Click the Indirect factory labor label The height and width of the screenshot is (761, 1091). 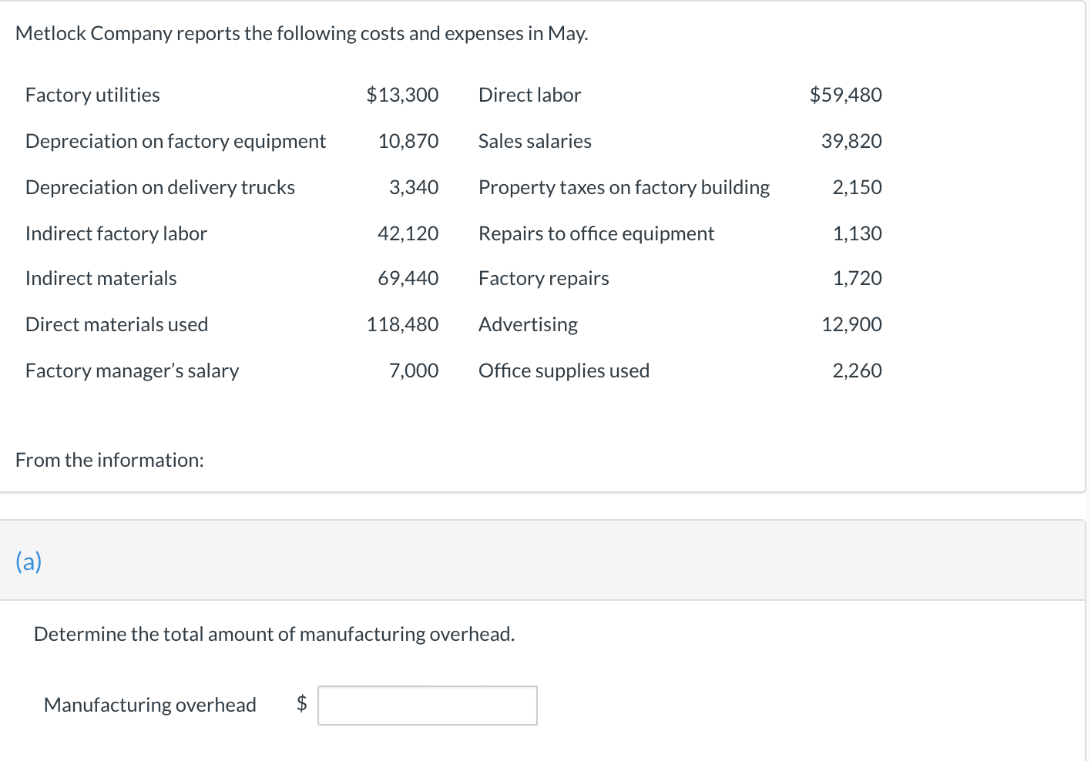point(116,233)
